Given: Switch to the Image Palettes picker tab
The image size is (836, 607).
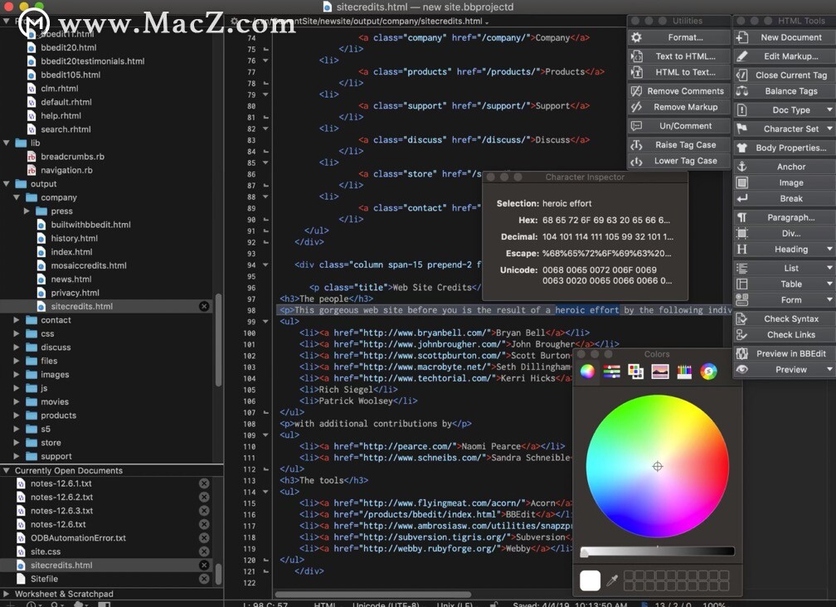Looking at the screenshot, I should tap(660, 371).
